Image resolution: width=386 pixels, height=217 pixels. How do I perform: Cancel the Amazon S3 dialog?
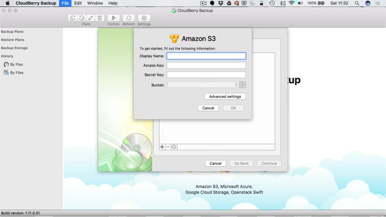[208, 108]
